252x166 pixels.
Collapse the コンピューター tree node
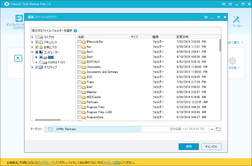coord(33,52)
